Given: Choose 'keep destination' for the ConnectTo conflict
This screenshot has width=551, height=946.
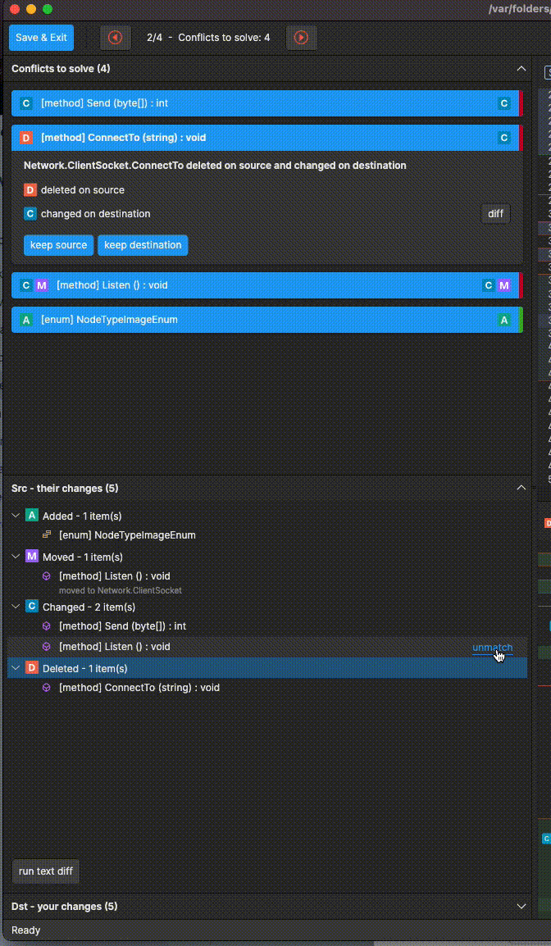Looking at the screenshot, I should [x=143, y=244].
